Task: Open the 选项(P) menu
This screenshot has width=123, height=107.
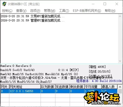Action: pos(35,11)
